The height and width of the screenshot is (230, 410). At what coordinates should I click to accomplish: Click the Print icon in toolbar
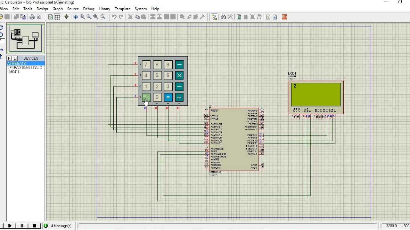coord(32,17)
